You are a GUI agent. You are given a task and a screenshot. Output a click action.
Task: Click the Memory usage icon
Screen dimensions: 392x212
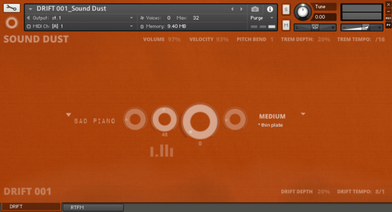[x=142, y=26]
